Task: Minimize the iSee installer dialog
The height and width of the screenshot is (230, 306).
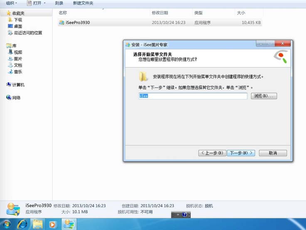Action: (x=261, y=44)
